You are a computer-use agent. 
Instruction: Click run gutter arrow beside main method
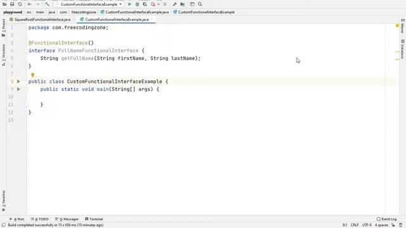point(18,89)
